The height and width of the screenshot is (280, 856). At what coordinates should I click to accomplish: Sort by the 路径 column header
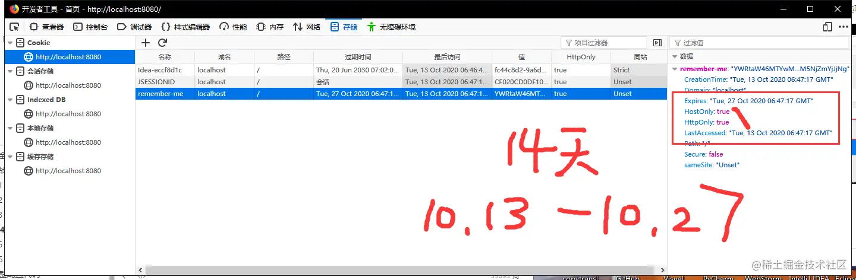click(x=284, y=57)
